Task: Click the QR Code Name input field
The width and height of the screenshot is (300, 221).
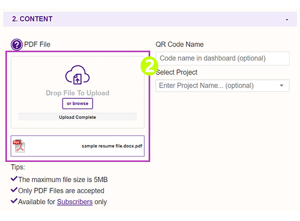Action: point(222,58)
